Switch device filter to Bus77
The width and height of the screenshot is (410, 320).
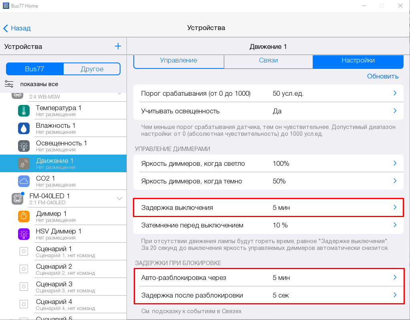point(35,69)
